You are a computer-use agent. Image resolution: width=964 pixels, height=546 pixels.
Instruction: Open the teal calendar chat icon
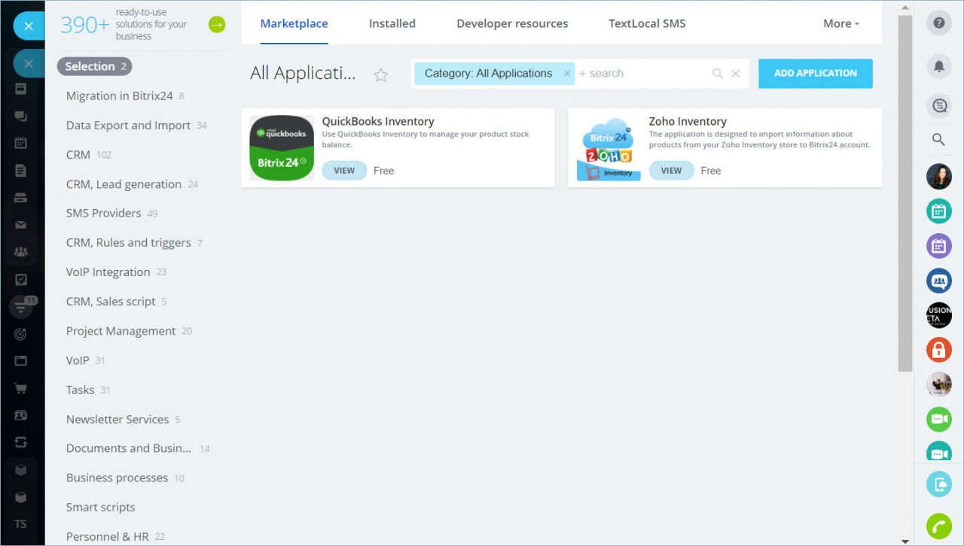[x=938, y=211]
